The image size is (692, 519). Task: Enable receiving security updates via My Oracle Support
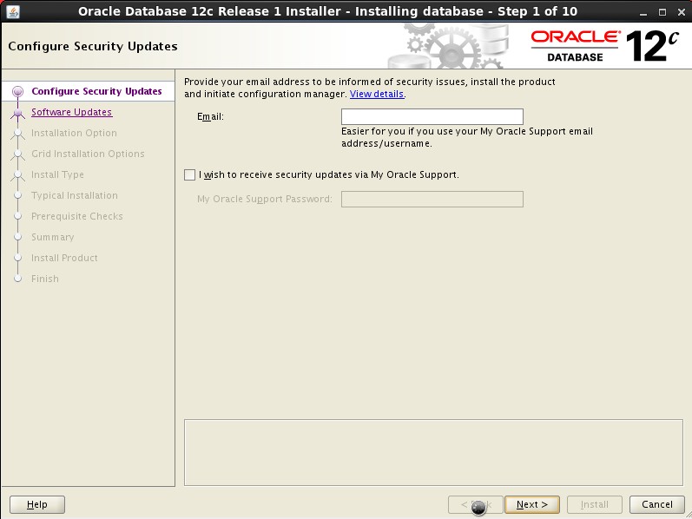[x=190, y=174]
